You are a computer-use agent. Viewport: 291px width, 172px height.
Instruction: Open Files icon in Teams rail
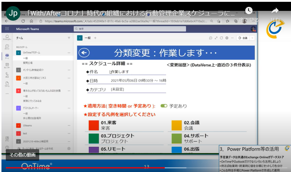[7, 84]
